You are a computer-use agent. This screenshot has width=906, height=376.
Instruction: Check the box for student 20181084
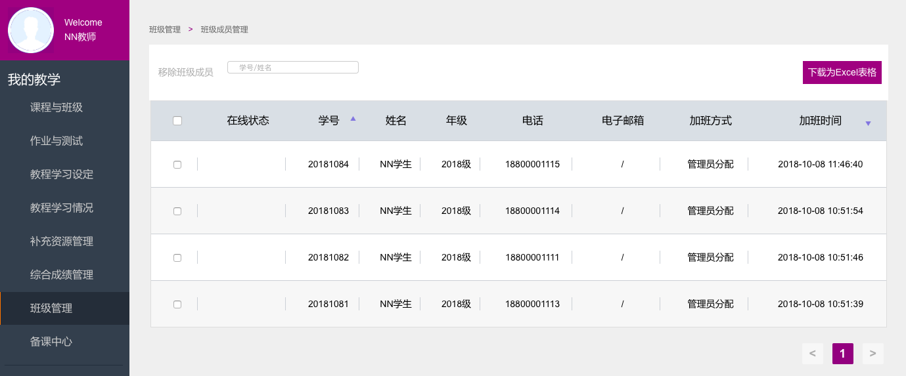click(x=177, y=165)
